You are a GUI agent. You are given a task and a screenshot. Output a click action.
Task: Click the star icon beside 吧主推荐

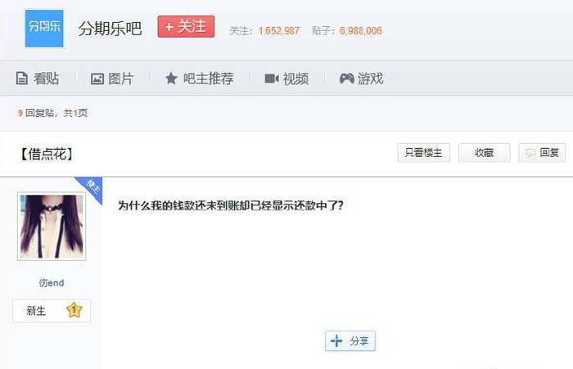click(171, 79)
